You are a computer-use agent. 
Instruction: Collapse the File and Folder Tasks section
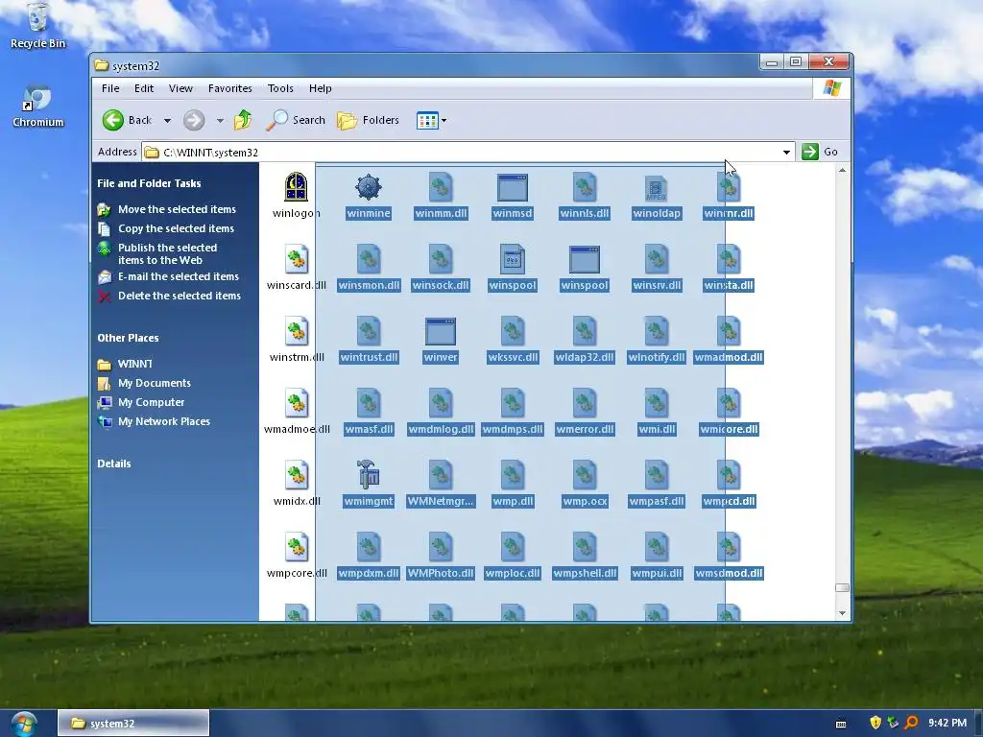tap(149, 183)
